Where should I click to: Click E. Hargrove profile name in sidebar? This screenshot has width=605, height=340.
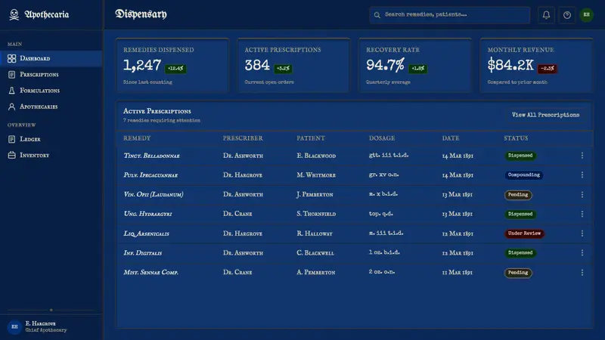[41, 323]
